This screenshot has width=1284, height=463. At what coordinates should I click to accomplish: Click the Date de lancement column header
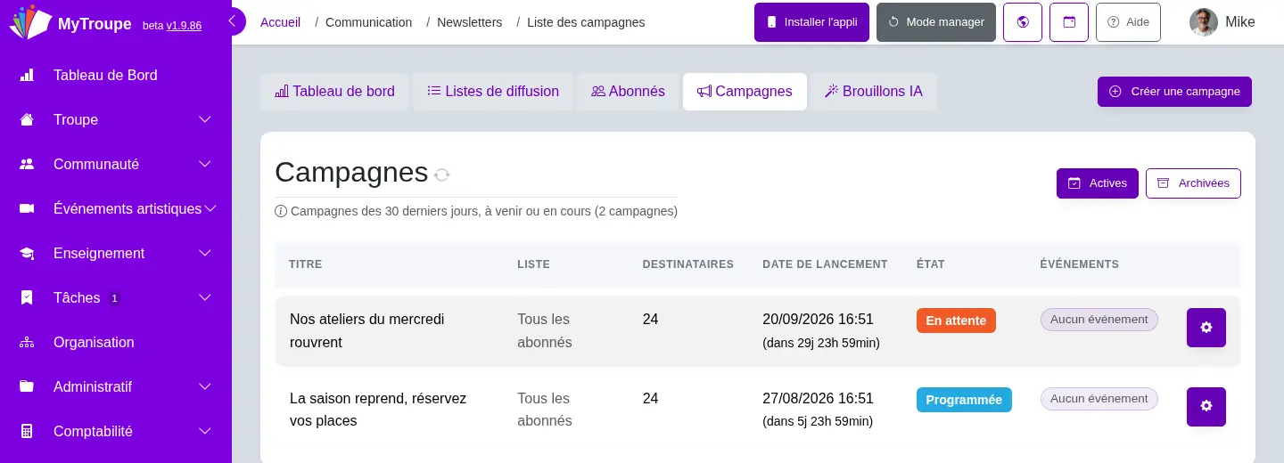[x=825, y=264]
